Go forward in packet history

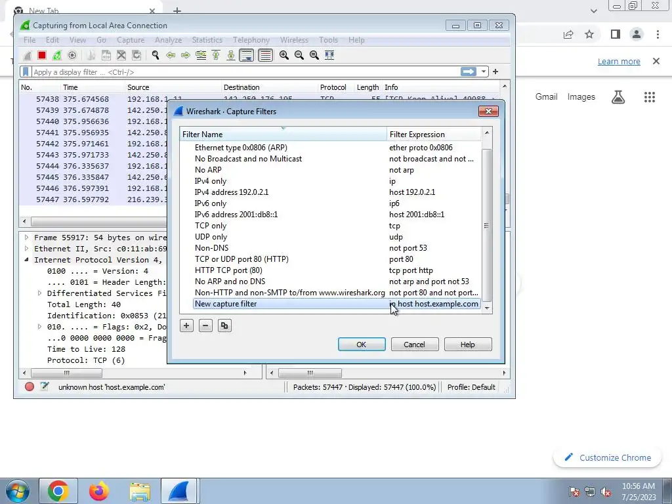186,55
